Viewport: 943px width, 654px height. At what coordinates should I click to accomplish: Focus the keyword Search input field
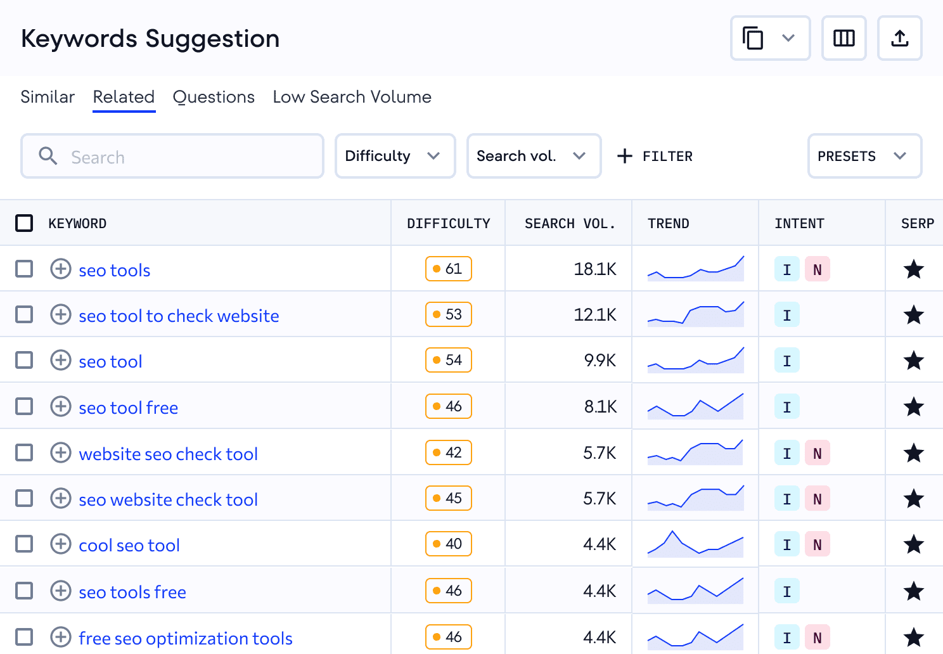184,157
